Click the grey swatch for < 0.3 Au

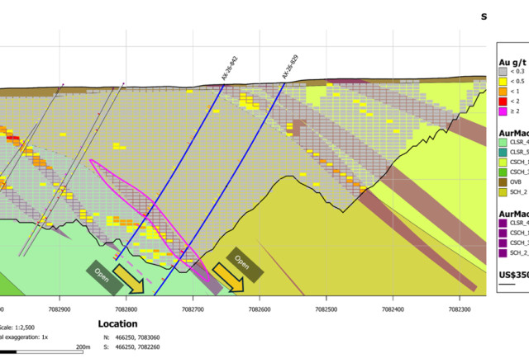click(x=503, y=72)
